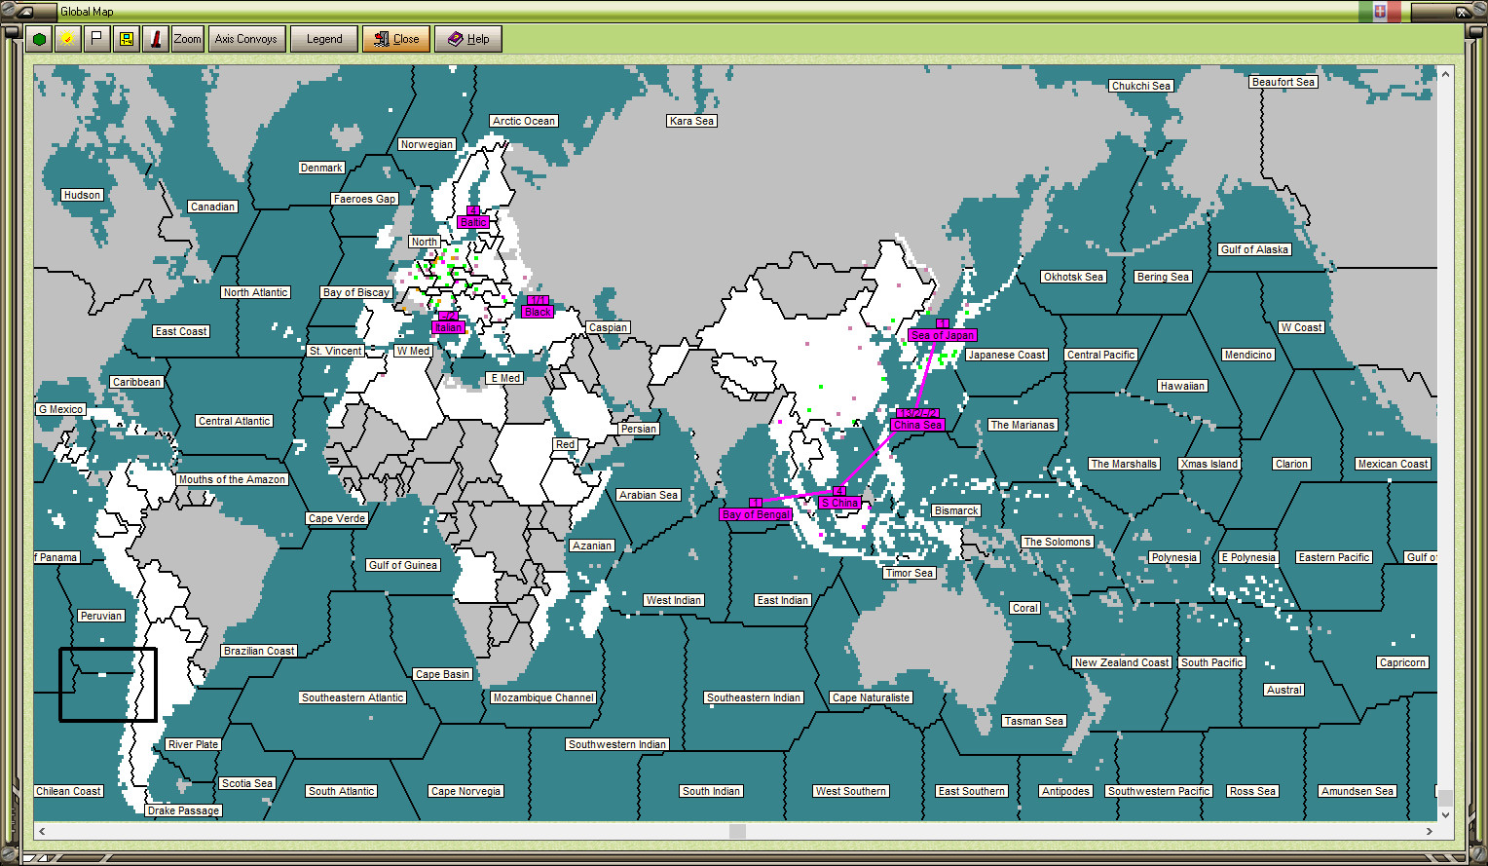Click the Faeroes Gap label
Screen dimensions: 1488x866
pos(364,199)
